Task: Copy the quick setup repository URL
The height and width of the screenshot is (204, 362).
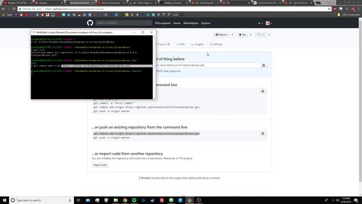Action: click(x=264, y=66)
